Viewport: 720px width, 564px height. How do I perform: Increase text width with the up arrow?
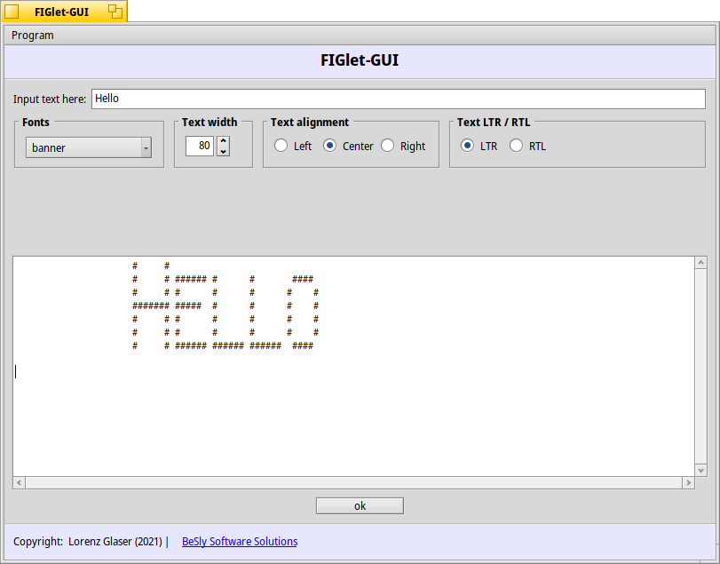pos(223,141)
